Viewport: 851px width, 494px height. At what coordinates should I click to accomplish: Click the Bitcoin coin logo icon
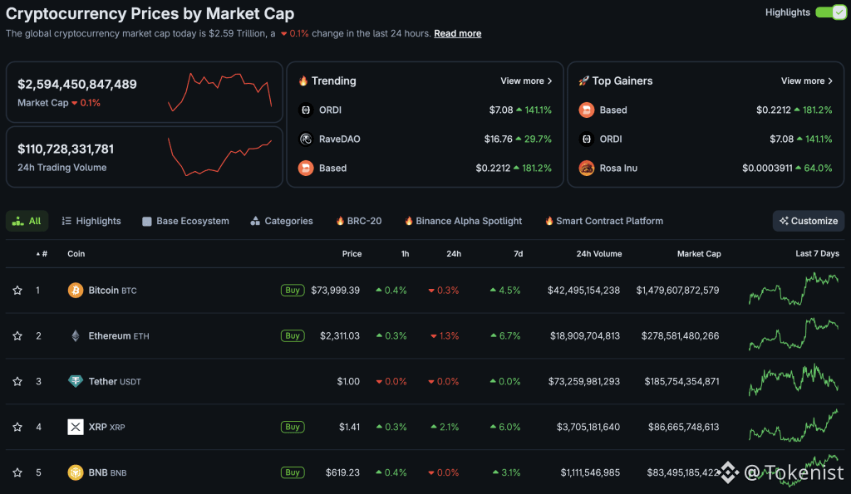point(76,291)
